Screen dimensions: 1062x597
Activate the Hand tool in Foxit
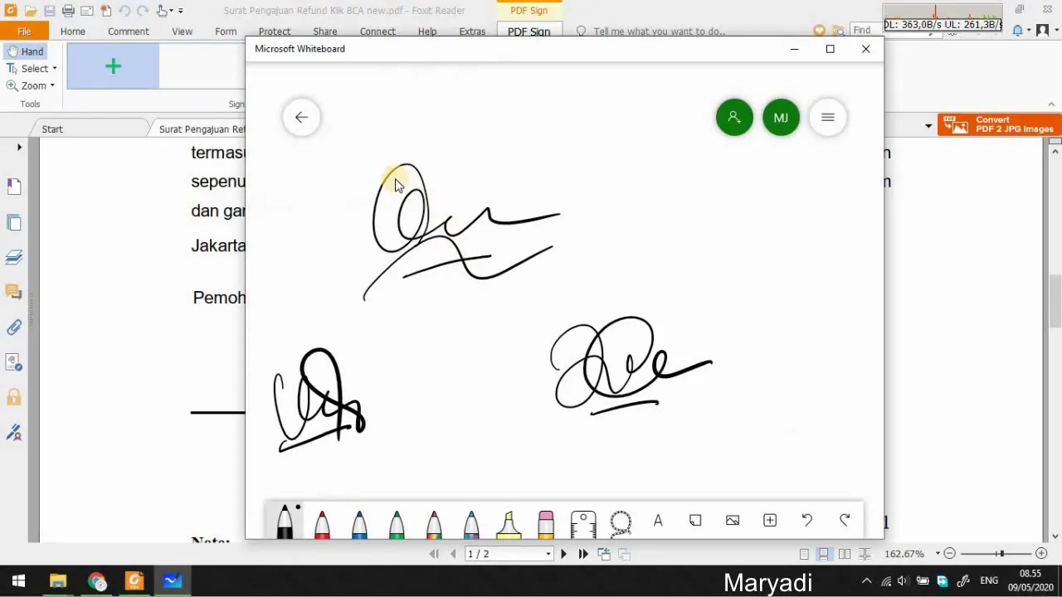click(25, 51)
